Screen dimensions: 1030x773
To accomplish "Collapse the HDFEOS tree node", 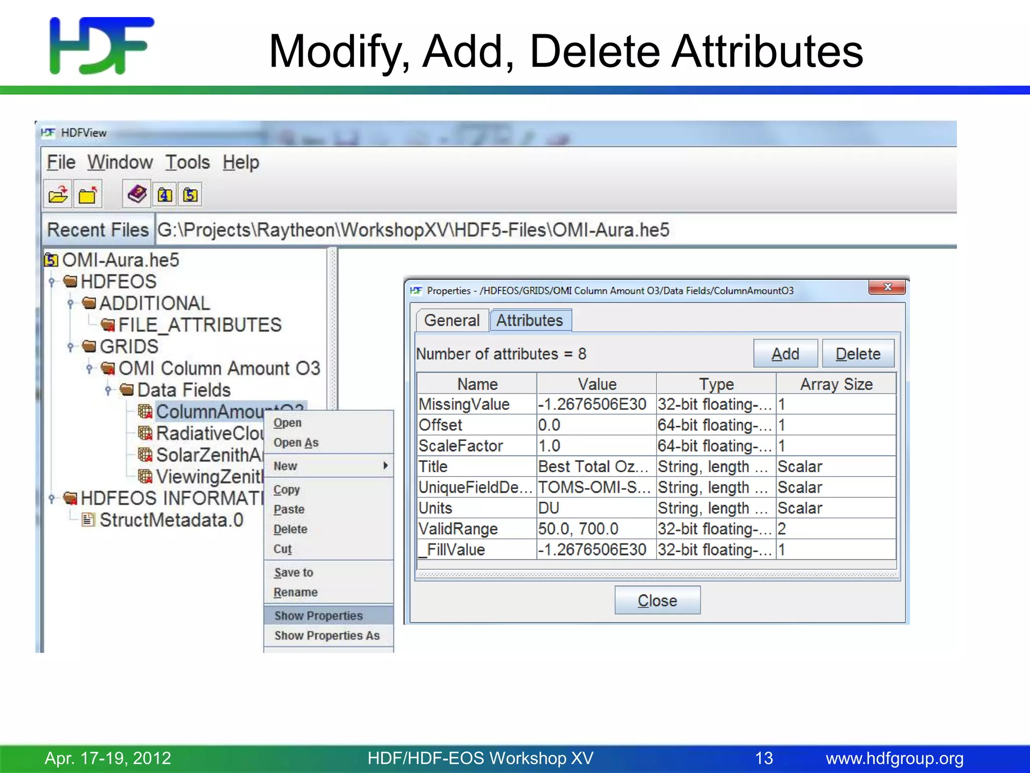I will tap(51, 282).
